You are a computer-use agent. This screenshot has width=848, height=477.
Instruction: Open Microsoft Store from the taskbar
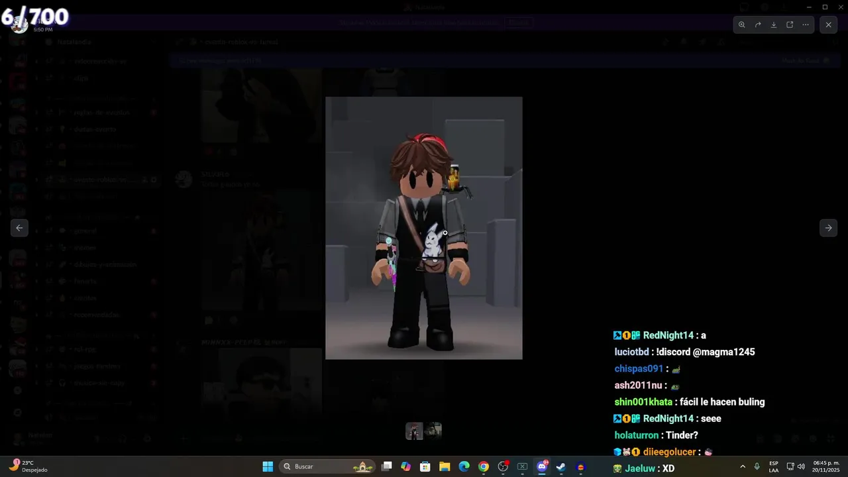click(x=425, y=466)
